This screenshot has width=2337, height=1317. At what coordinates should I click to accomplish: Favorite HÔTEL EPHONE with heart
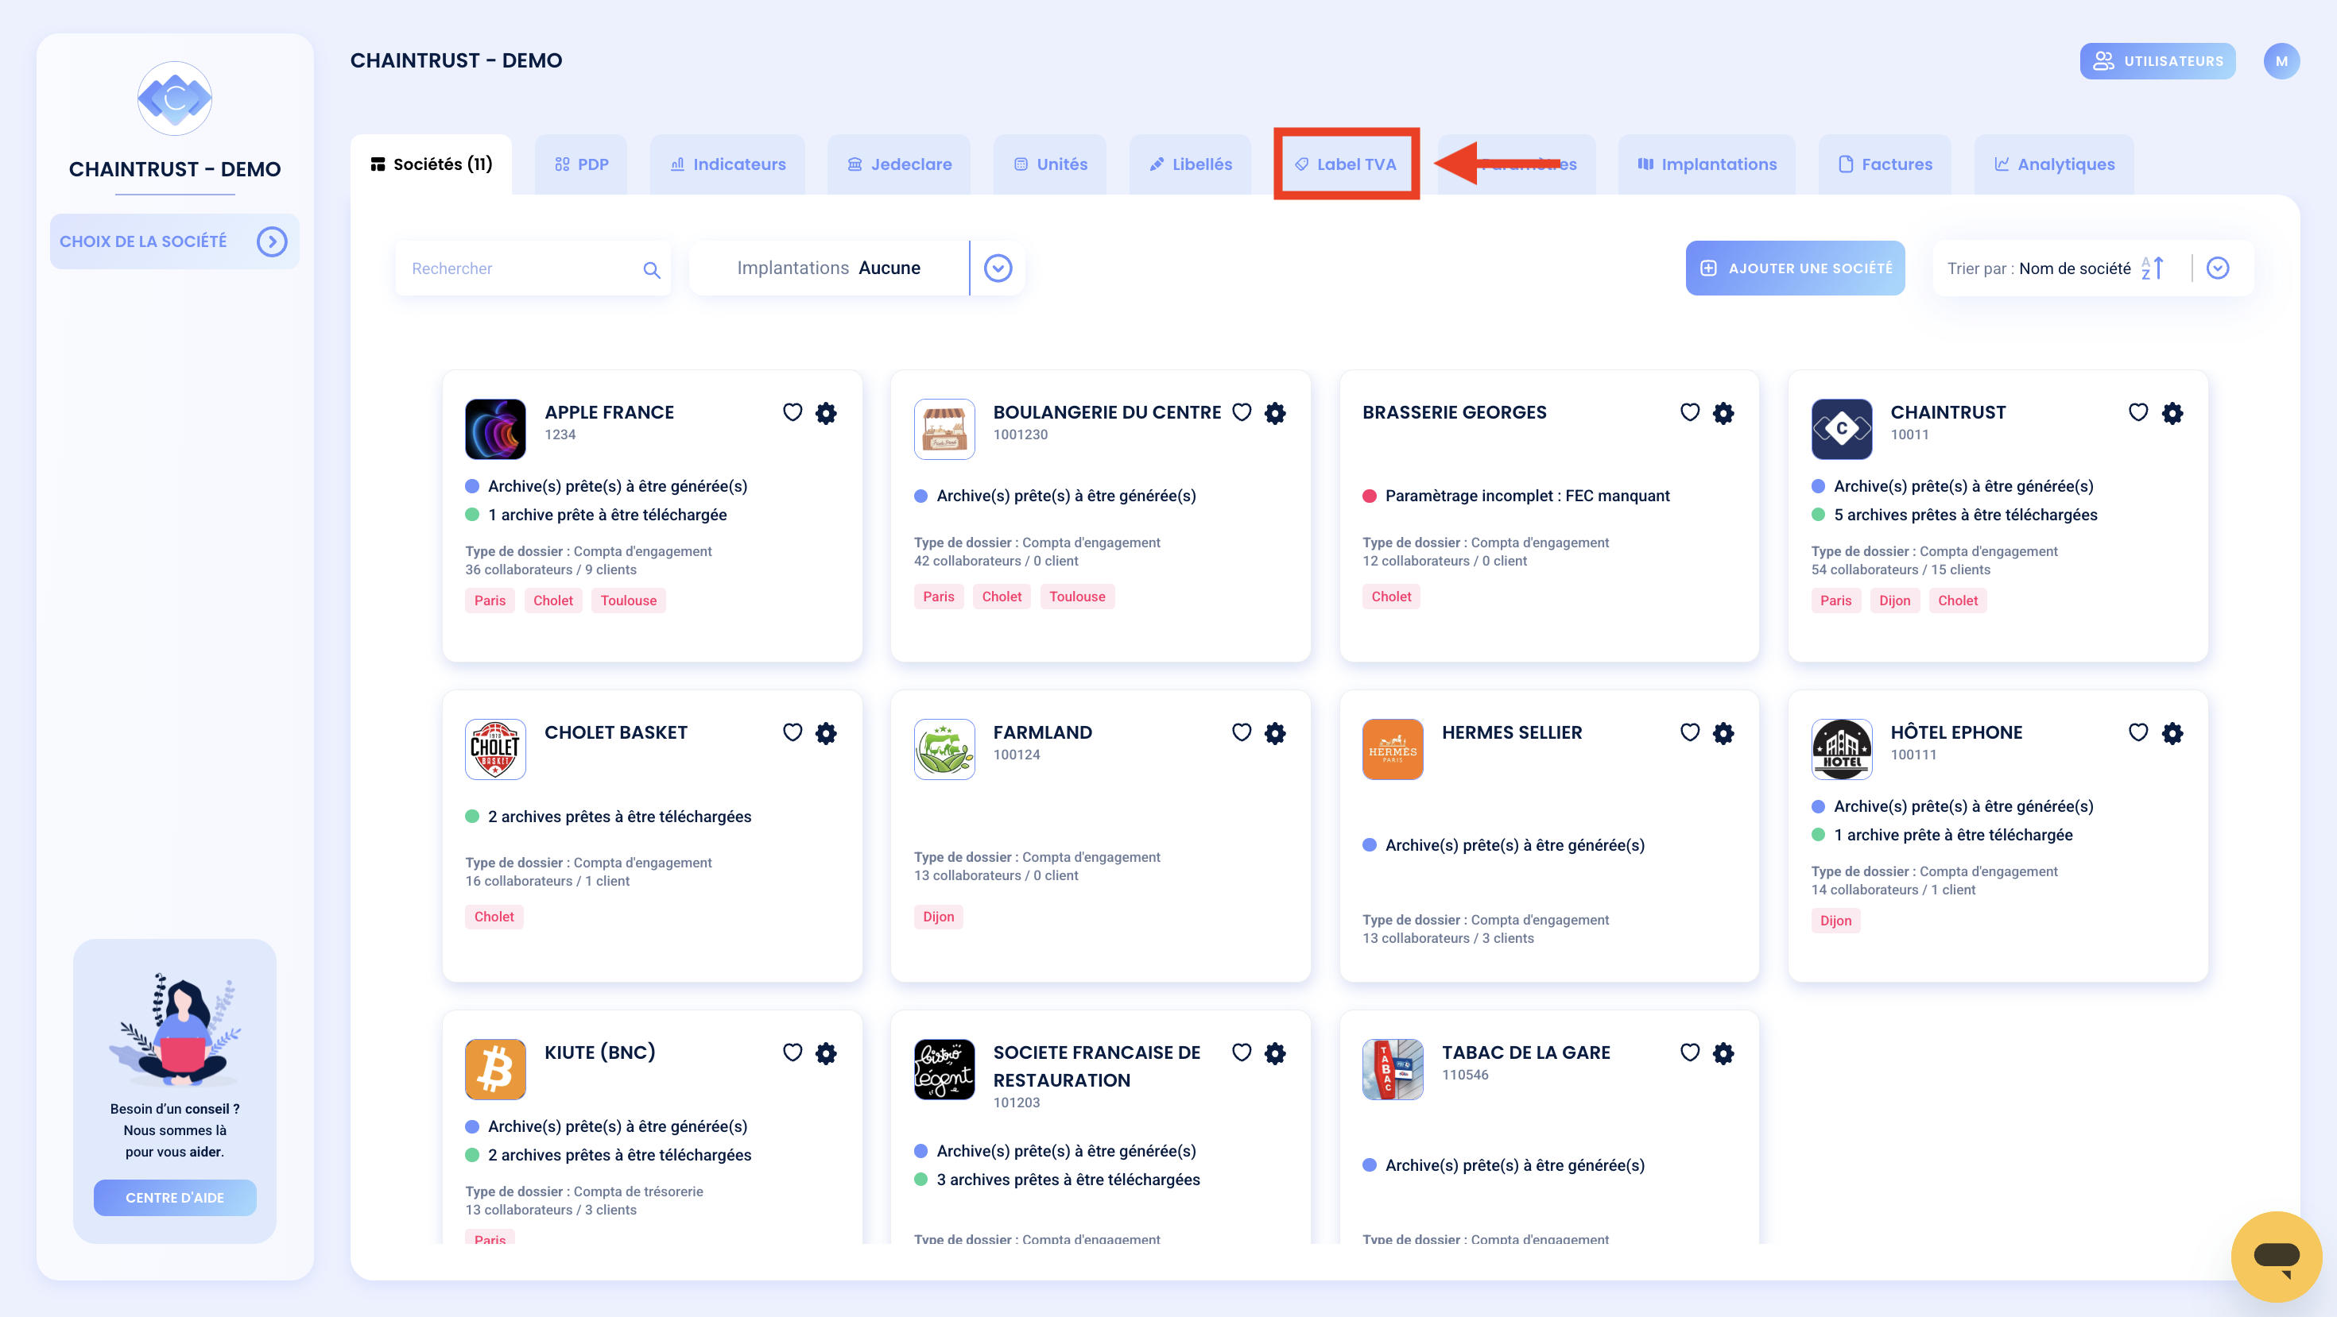pyautogui.click(x=2138, y=732)
